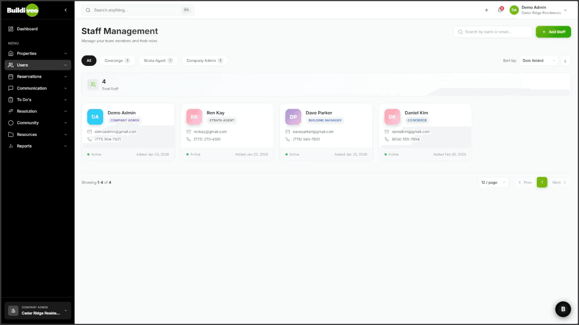Click the sort direction arrow icon
The width and height of the screenshot is (579, 325).
click(565, 60)
